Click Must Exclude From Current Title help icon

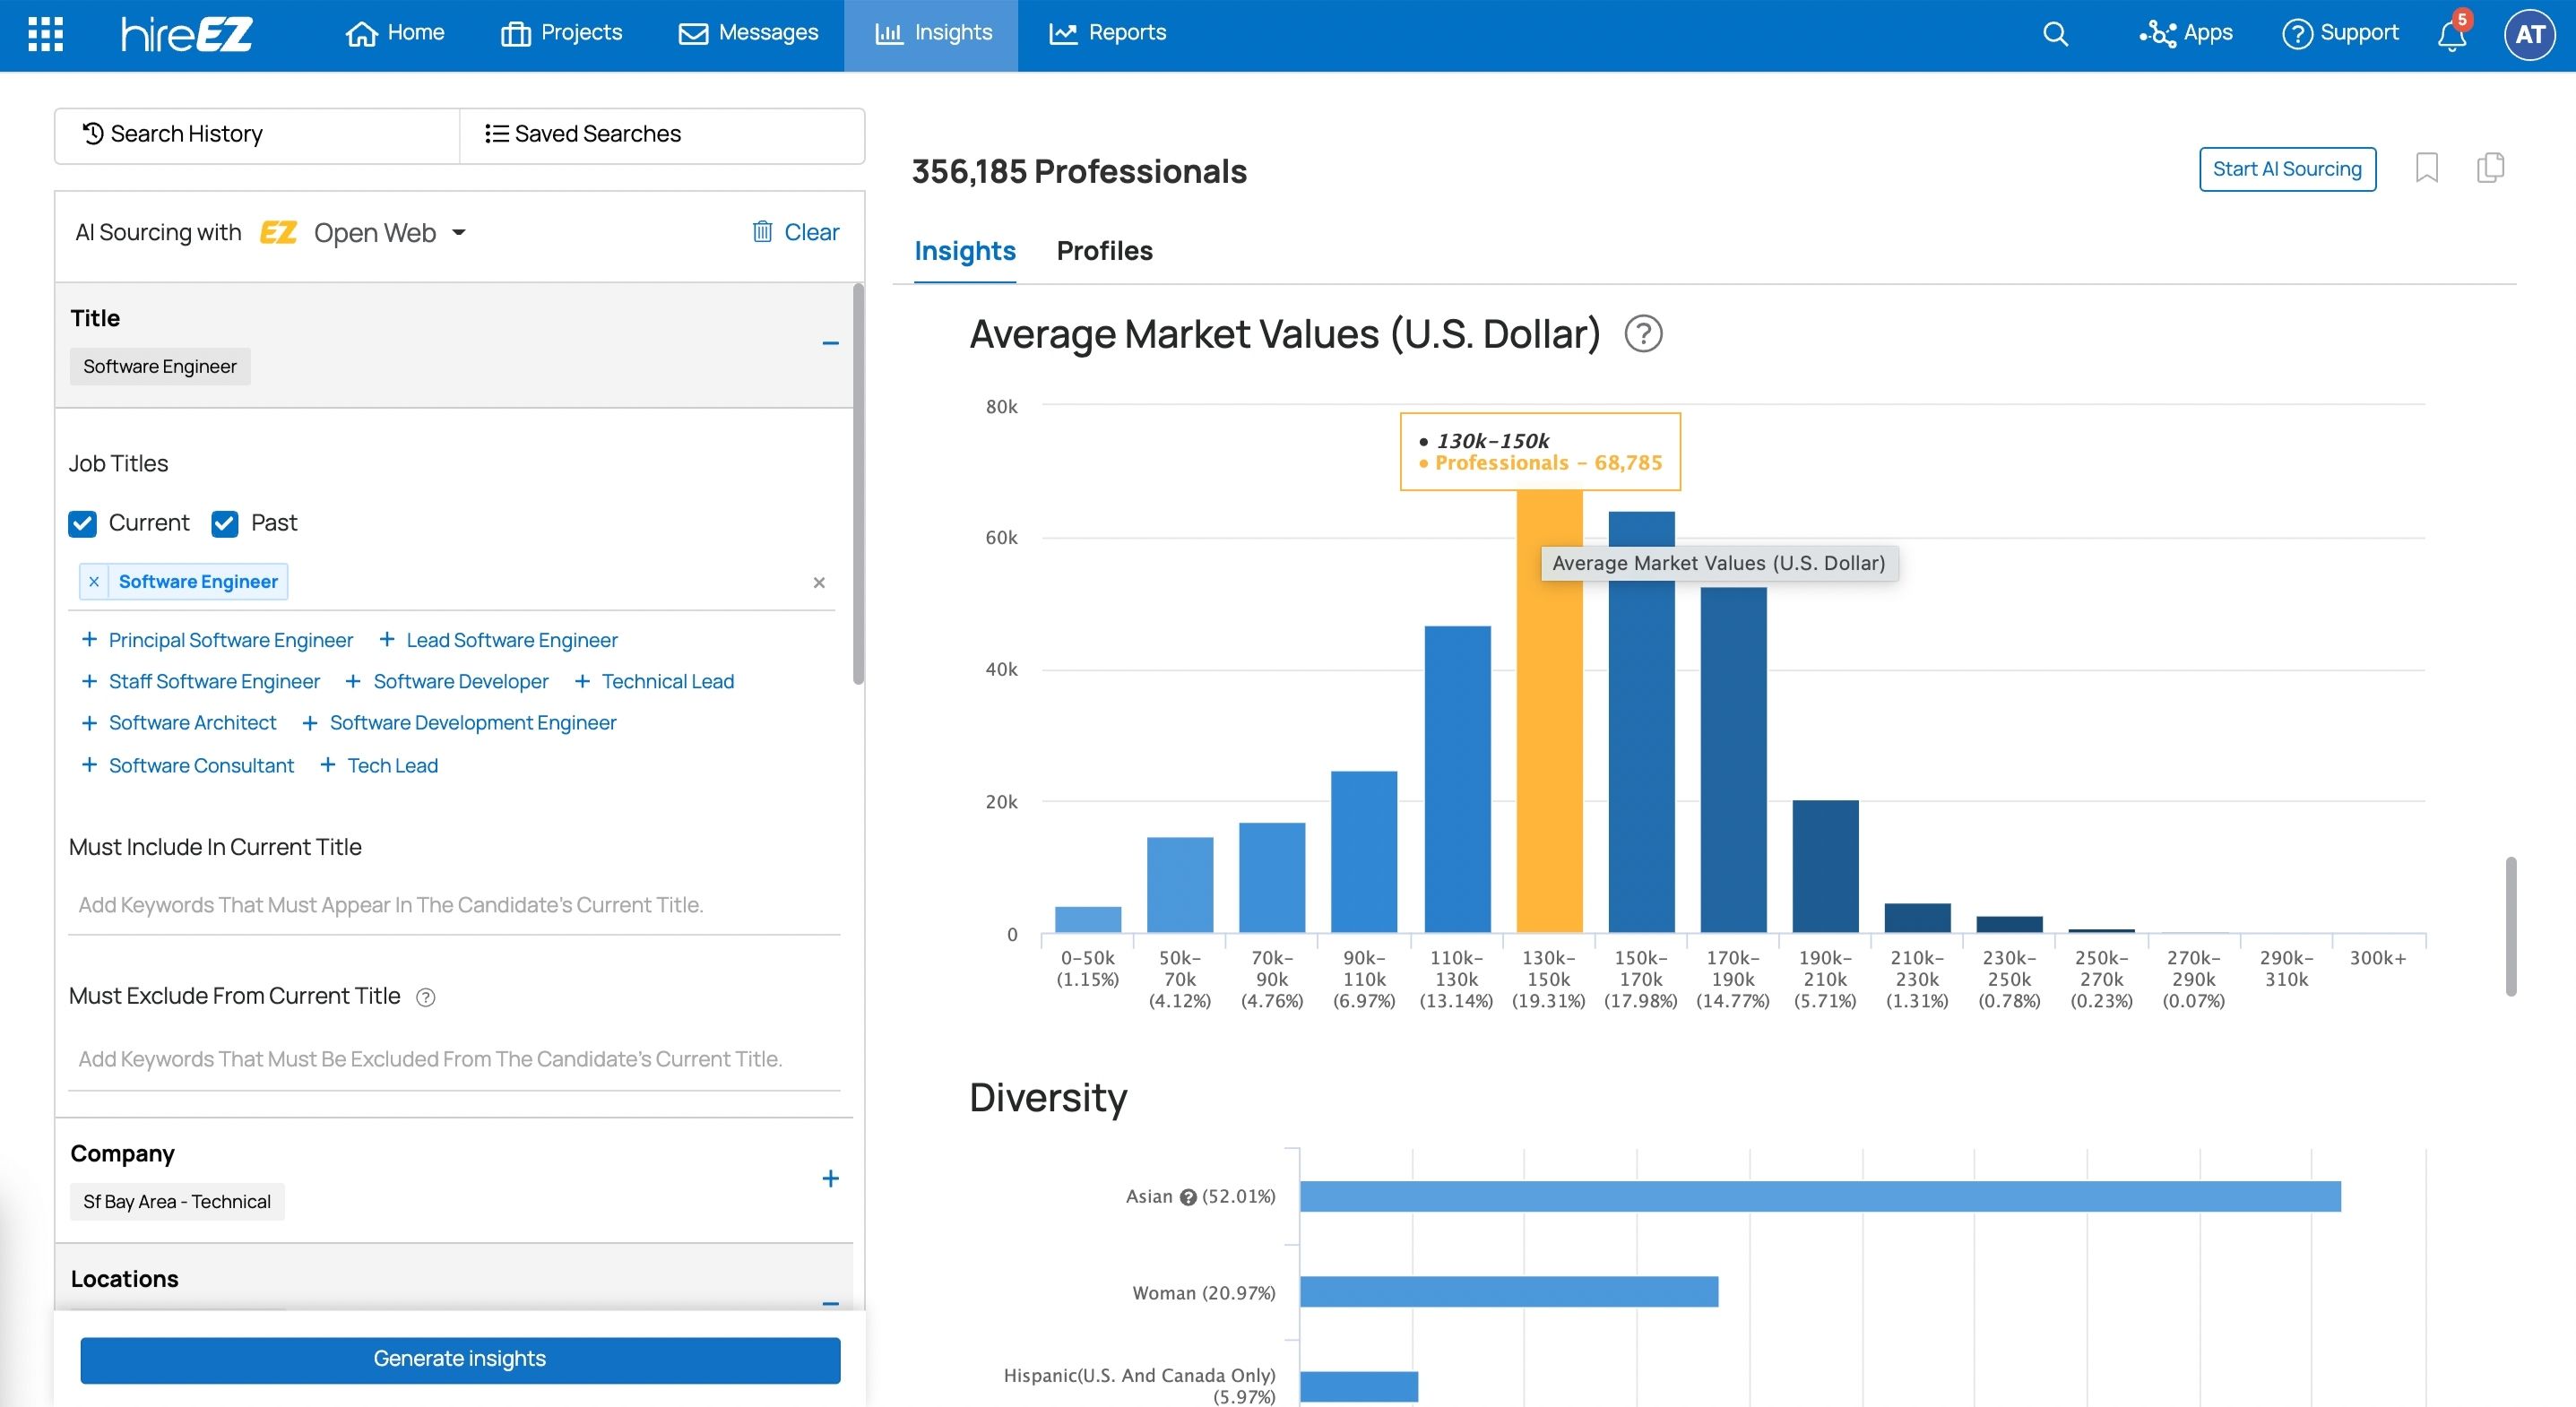(426, 997)
